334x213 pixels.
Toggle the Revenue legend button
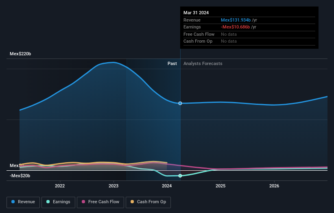point(23,202)
